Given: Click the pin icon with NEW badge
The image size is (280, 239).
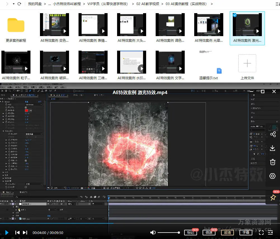Looking at the screenshot, I should coord(273,198).
